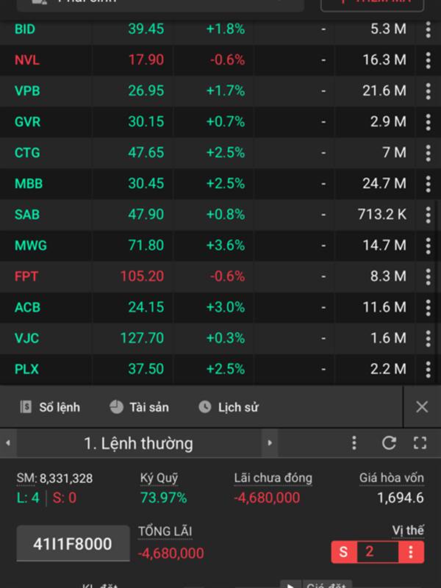Image resolution: width=441 pixels, height=588 pixels.
Task: Open the more options menu for MBB
Action: click(x=428, y=184)
